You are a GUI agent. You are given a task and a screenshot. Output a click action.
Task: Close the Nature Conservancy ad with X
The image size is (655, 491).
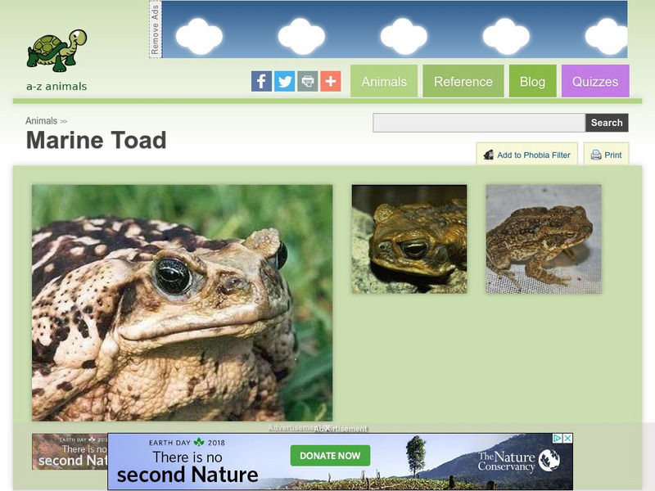(x=567, y=439)
